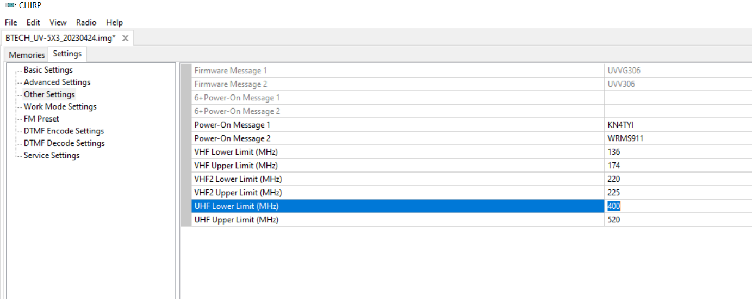Screen dimensions: 752x299
Task: Click the empty 6+Power-On Message 1 value cell
Action: [678, 98]
